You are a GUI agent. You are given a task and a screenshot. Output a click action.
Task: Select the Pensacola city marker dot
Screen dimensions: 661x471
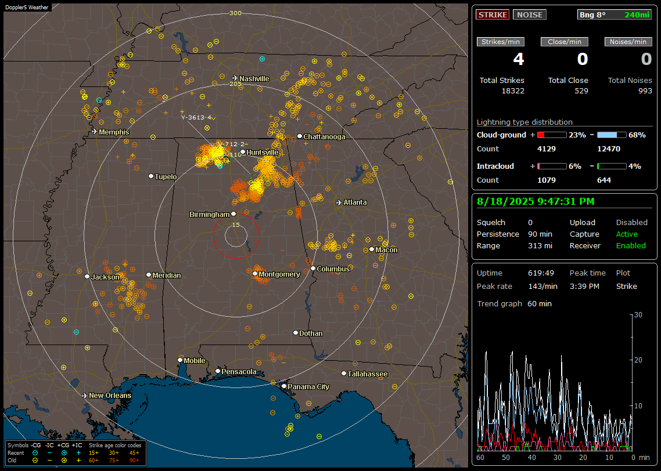[217, 371]
